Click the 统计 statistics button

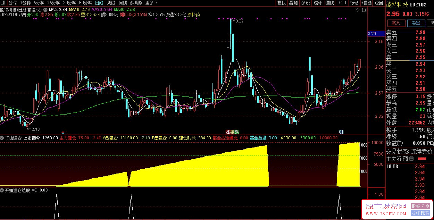[x=318, y=3]
